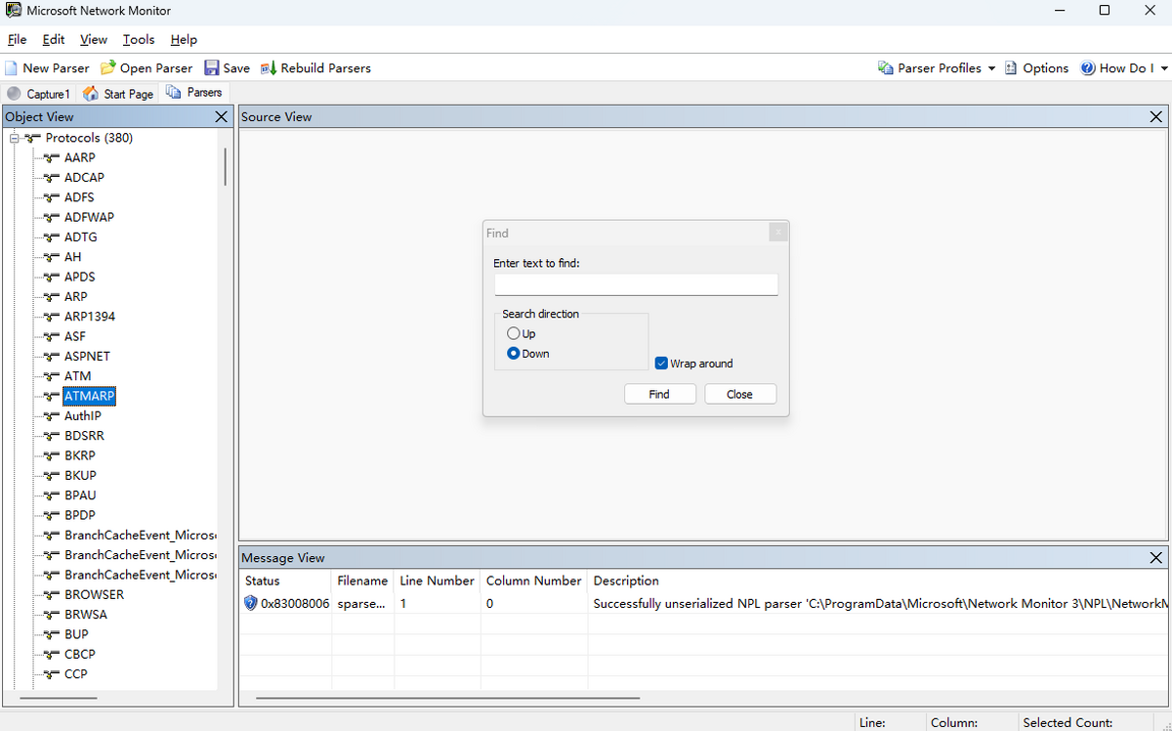
Task: Click the Open Parser folder icon
Action: click(108, 68)
